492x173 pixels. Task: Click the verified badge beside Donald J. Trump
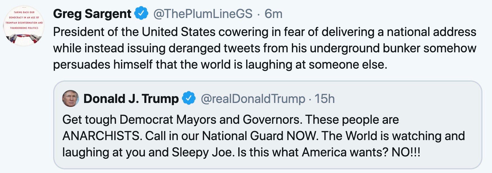[189, 98]
